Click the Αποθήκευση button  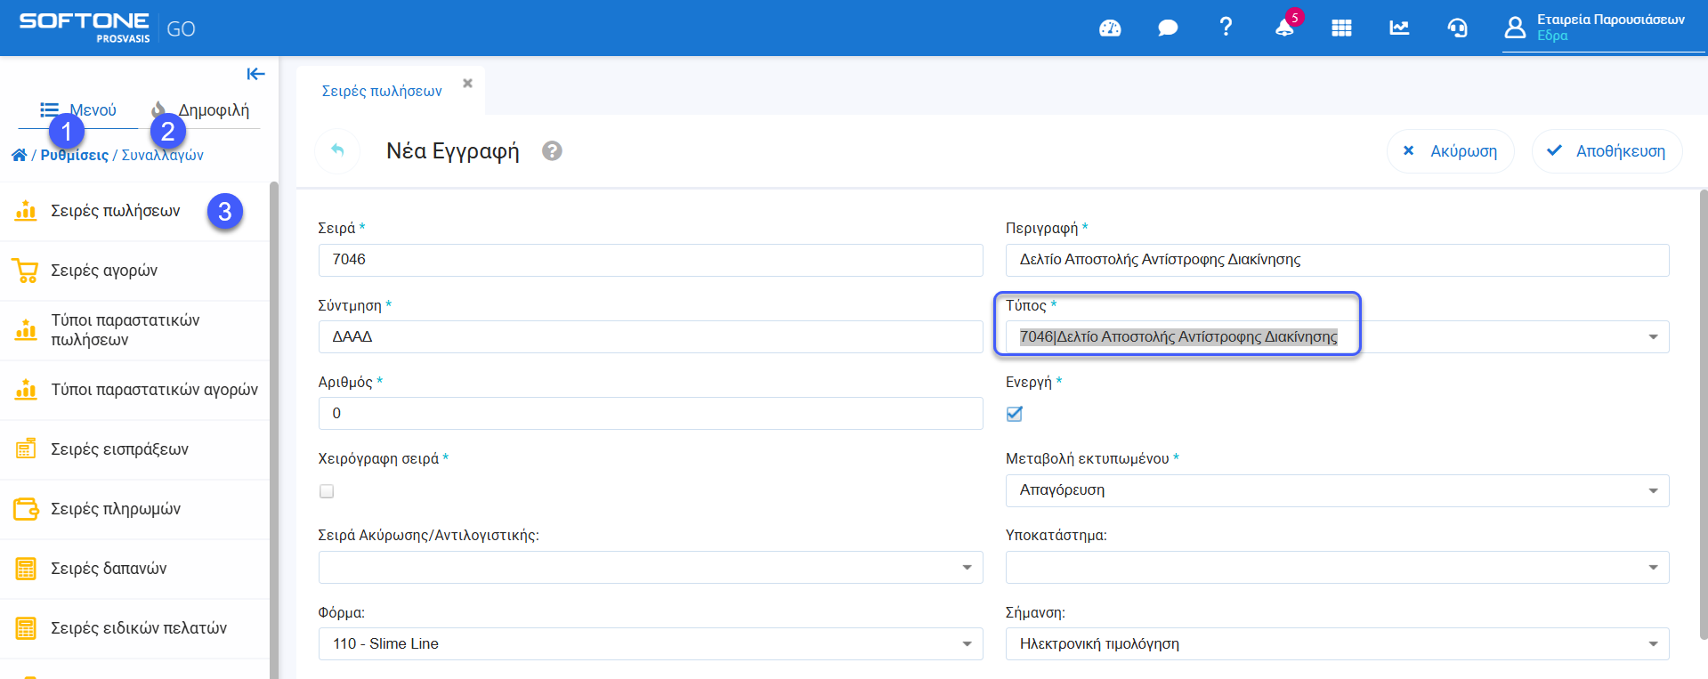tap(1607, 151)
